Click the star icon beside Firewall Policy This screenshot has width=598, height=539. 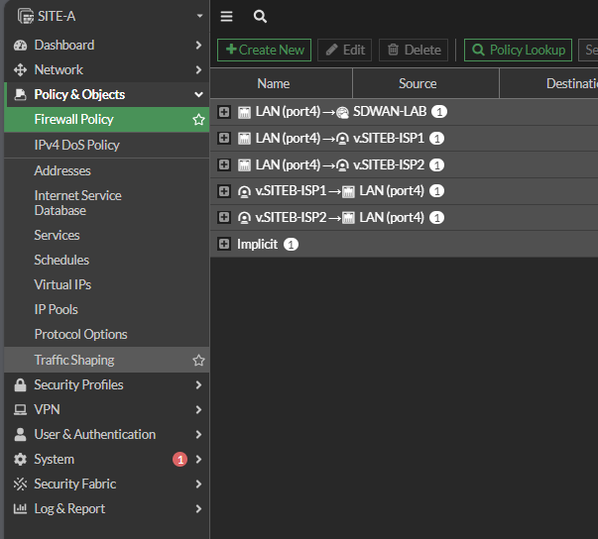pos(198,120)
